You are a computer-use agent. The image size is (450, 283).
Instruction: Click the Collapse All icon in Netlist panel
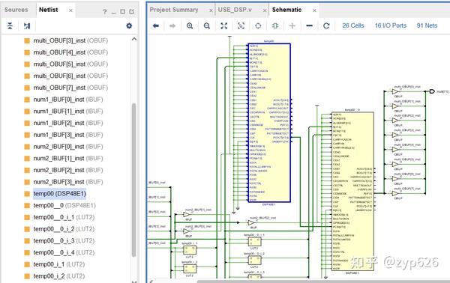tap(10, 26)
